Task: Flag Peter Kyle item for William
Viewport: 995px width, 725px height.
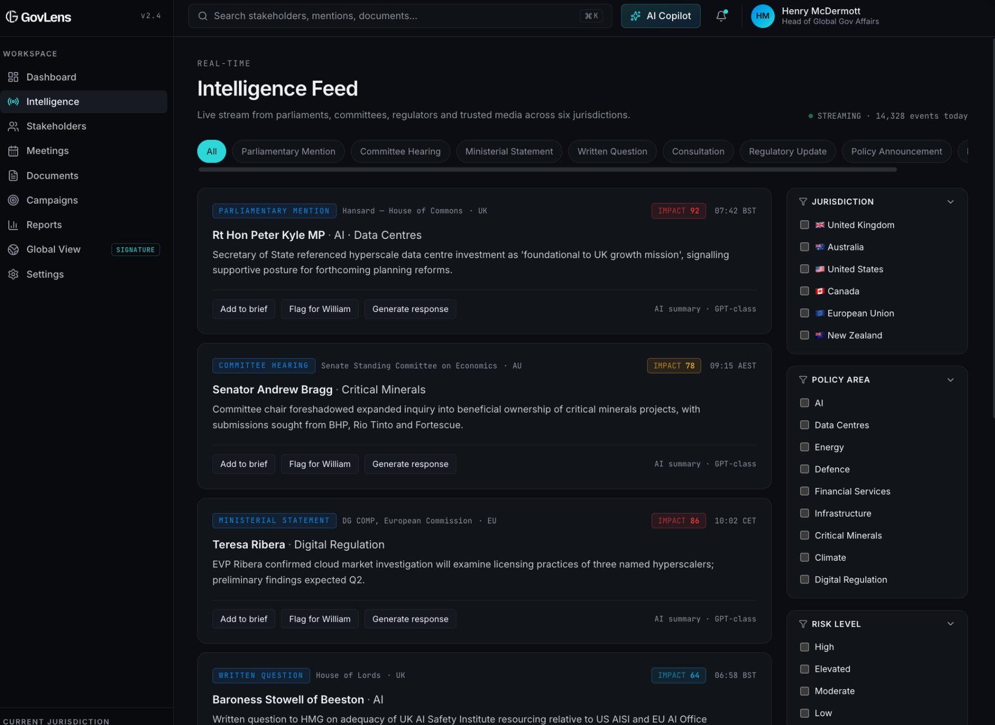Action: [320, 309]
